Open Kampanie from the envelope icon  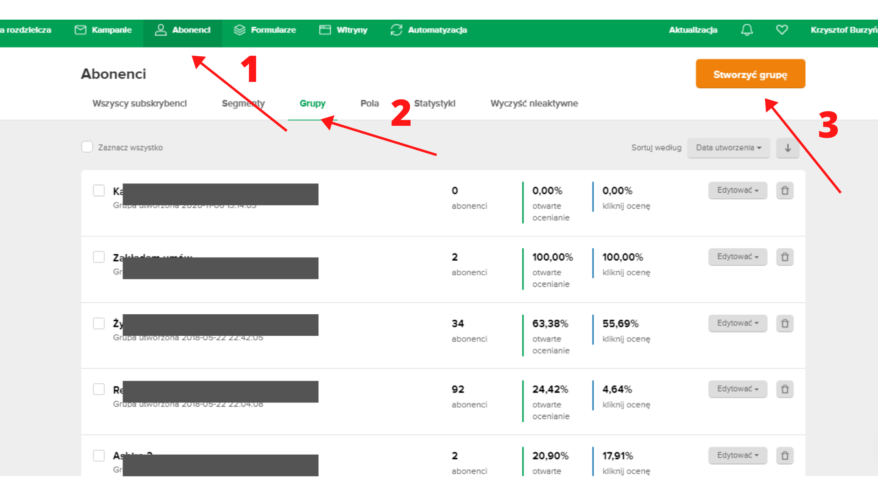pyautogui.click(x=80, y=30)
